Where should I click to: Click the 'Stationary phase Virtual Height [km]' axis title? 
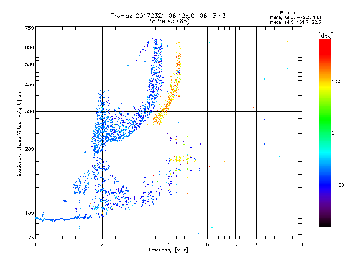point(20,133)
